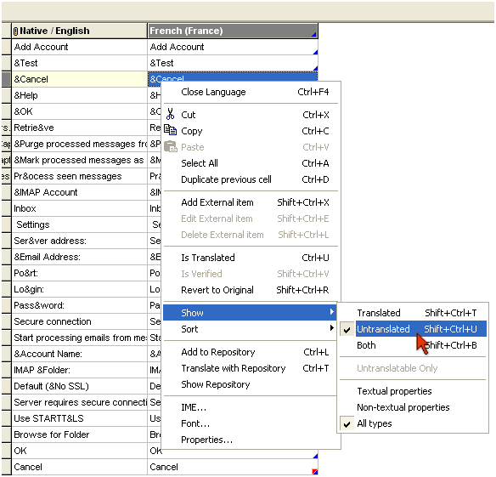
Task: Expand the Show submenu arrow
Action: point(331,312)
